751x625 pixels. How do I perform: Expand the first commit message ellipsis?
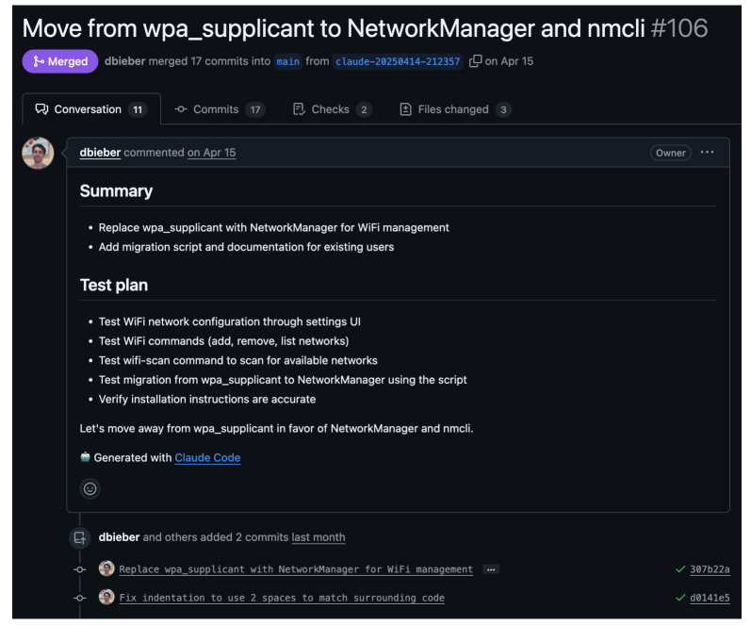pyautogui.click(x=490, y=569)
